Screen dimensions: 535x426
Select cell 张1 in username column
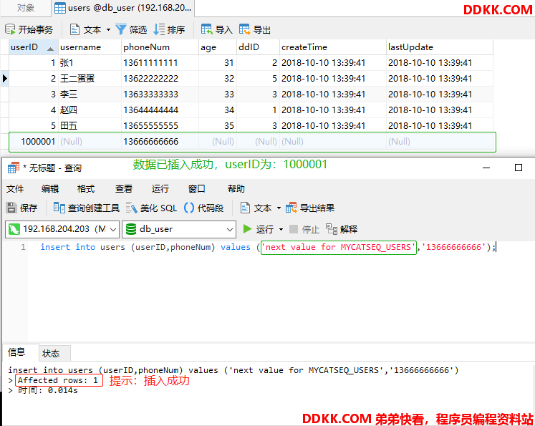click(90, 63)
